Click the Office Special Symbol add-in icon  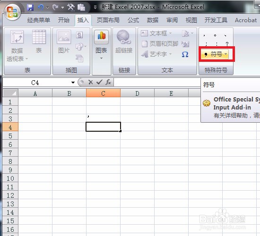point(207,103)
